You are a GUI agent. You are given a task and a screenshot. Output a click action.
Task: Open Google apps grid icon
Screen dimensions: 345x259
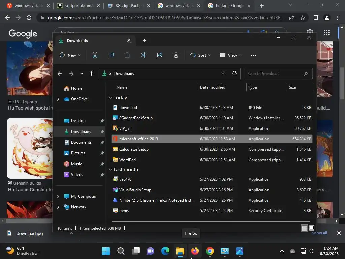pos(327,33)
